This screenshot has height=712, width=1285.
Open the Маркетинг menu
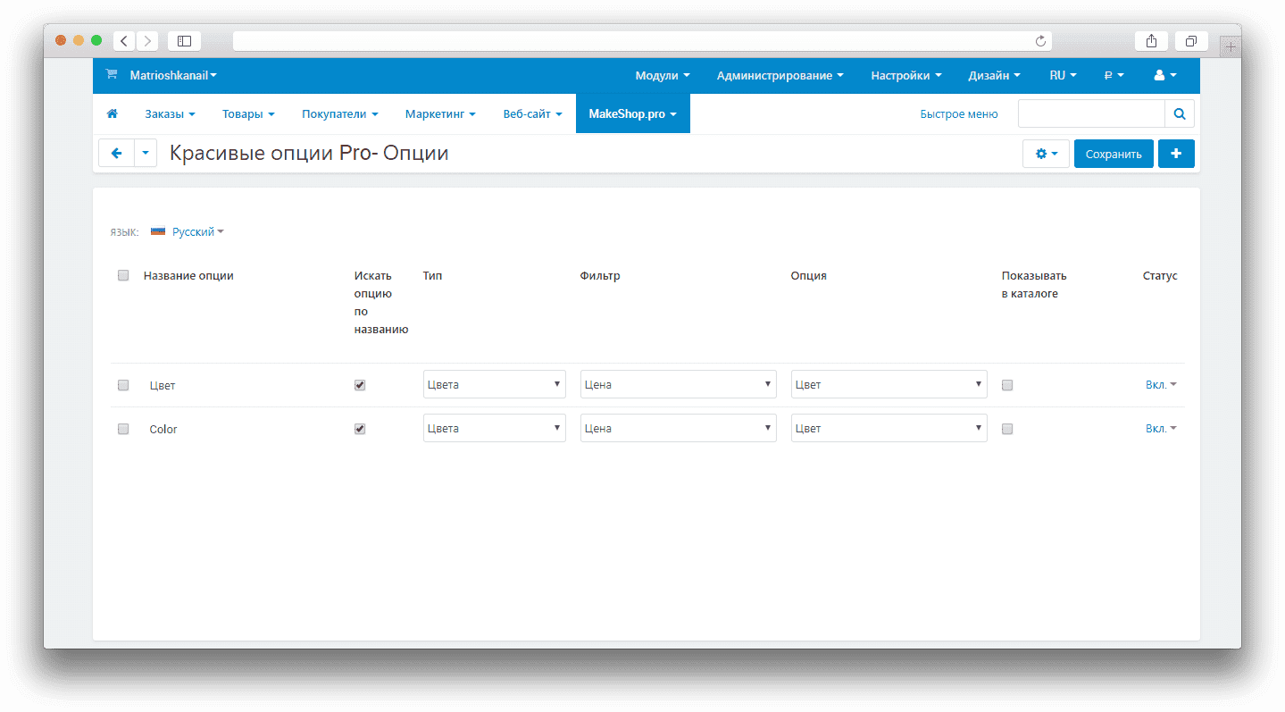(x=440, y=114)
